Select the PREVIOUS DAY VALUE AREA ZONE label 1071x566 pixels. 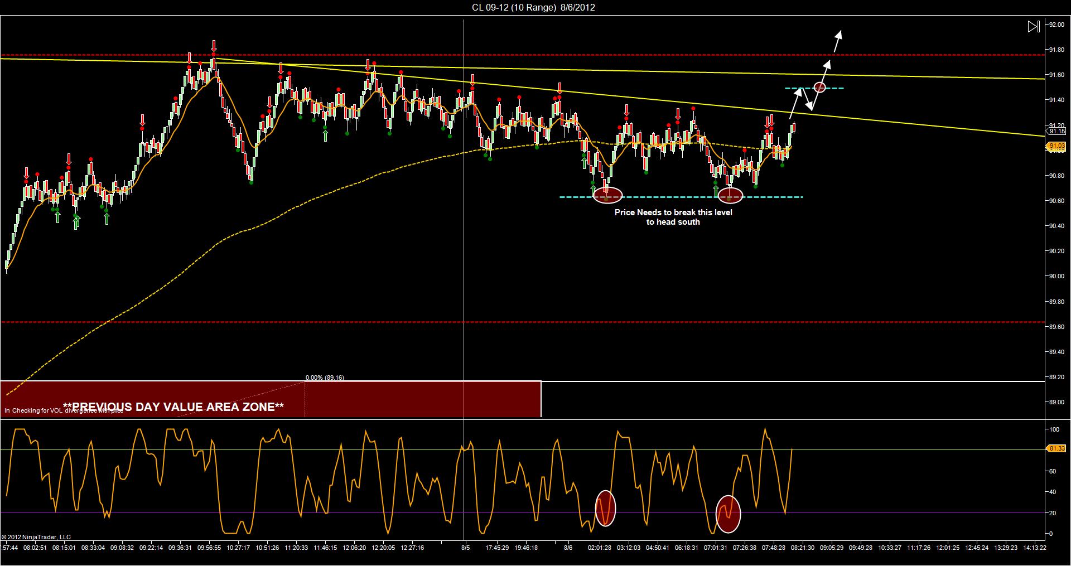(173, 407)
